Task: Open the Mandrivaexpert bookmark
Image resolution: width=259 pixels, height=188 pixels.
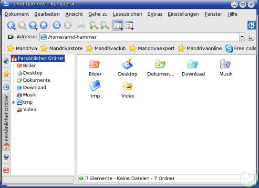Action: pos(152,48)
